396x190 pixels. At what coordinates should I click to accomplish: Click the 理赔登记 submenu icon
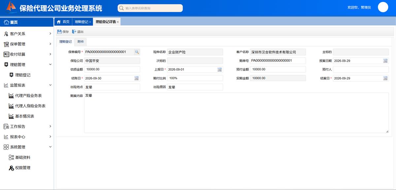(x=12, y=75)
